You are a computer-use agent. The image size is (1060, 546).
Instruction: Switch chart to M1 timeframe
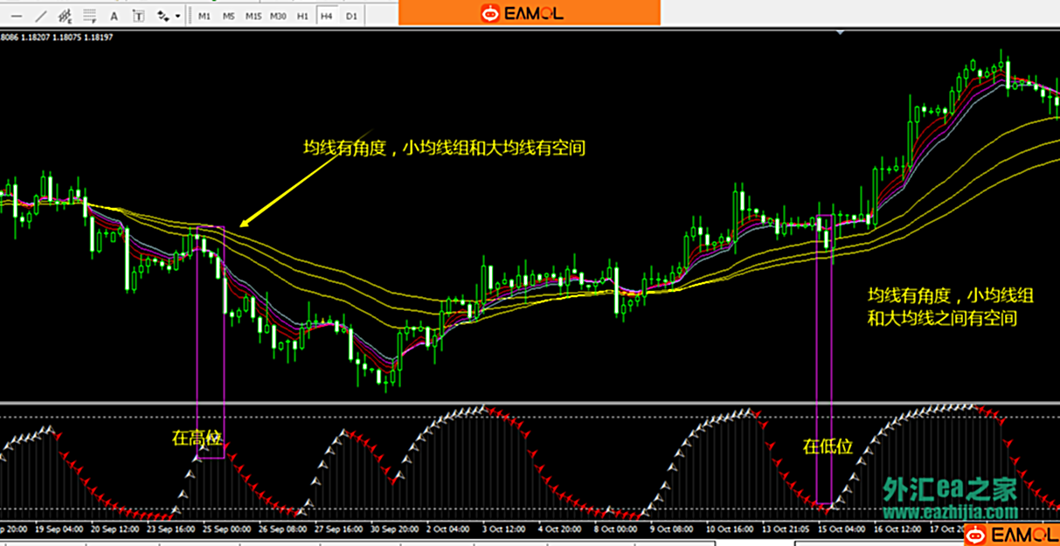pyautogui.click(x=204, y=16)
